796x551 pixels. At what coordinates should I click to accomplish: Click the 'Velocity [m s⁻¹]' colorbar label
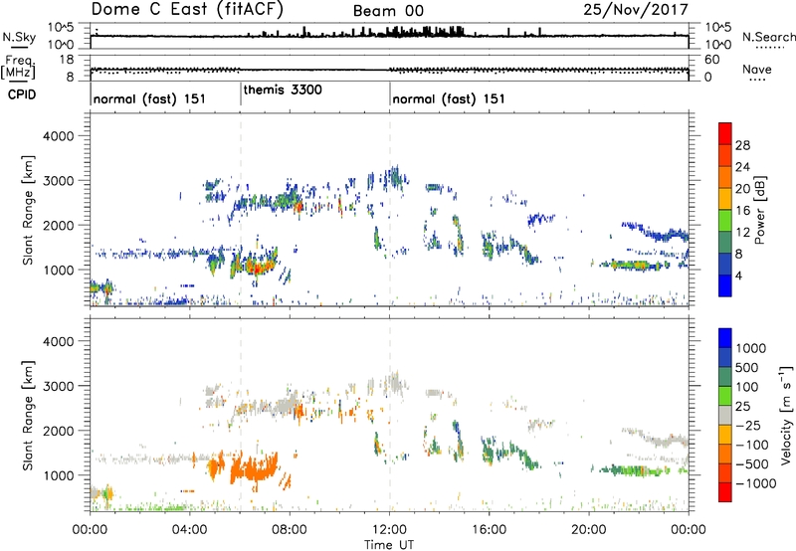pyautogui.click(x=786, y=415)
